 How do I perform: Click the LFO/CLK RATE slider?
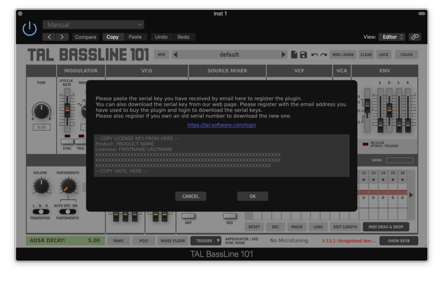pyautogui.click(x=67, y=111)
